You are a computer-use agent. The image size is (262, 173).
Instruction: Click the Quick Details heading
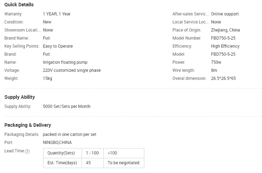click(19, 5)
